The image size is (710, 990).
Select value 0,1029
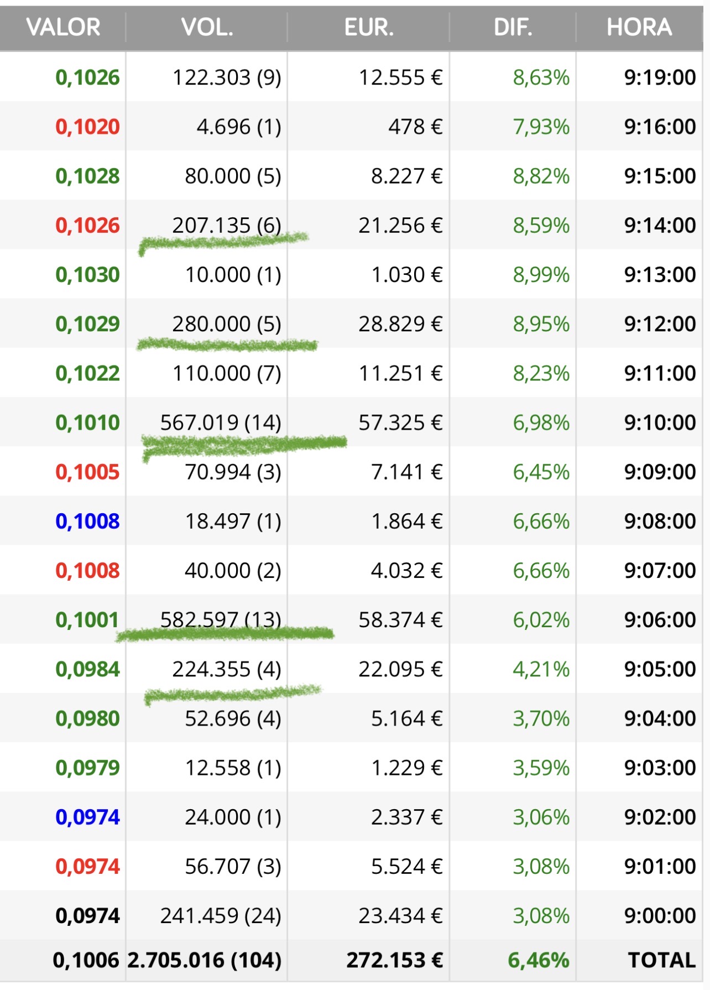87,324
